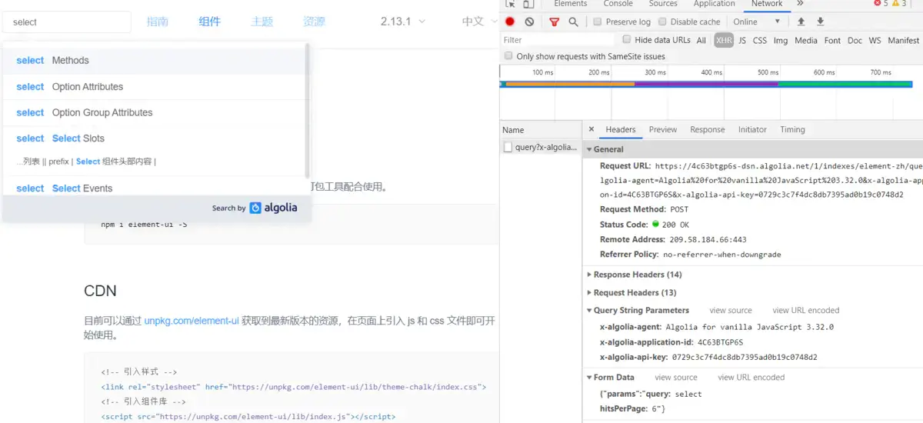Viewport: 923px width, 423px height.
Task: Select the Headers tab of the request
Action: coord(621,129)
